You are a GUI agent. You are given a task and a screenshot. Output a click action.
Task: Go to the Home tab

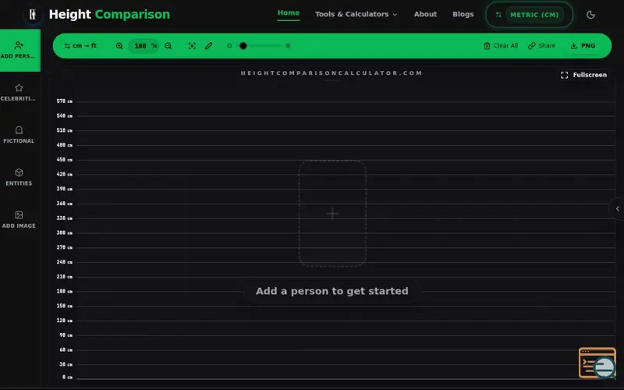289,13
